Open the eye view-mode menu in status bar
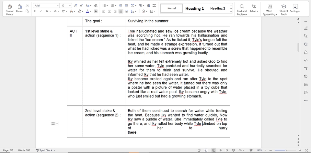 (241, 150)
